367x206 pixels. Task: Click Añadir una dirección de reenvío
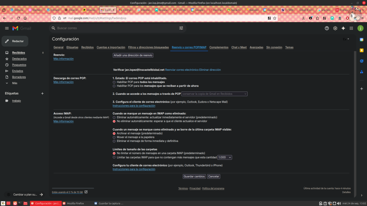point(133,55)
